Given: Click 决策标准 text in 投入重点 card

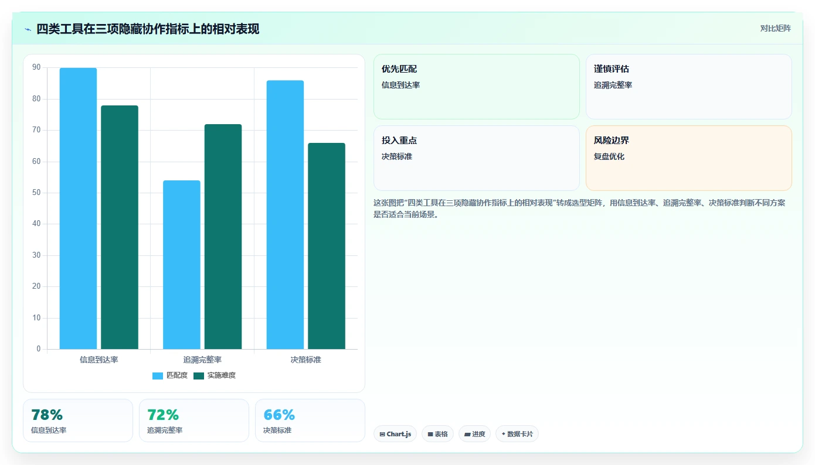Looking at the screenshot, I should click(397, 157).
